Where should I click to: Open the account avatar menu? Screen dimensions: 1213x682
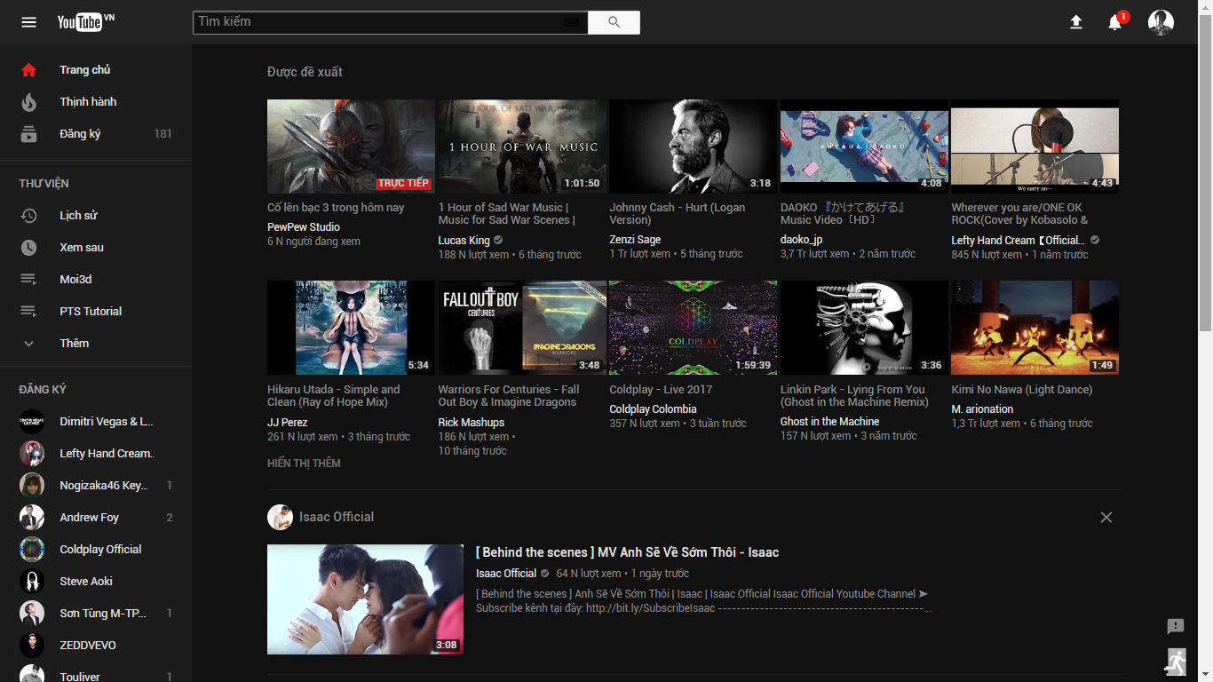pos(1161,22)
